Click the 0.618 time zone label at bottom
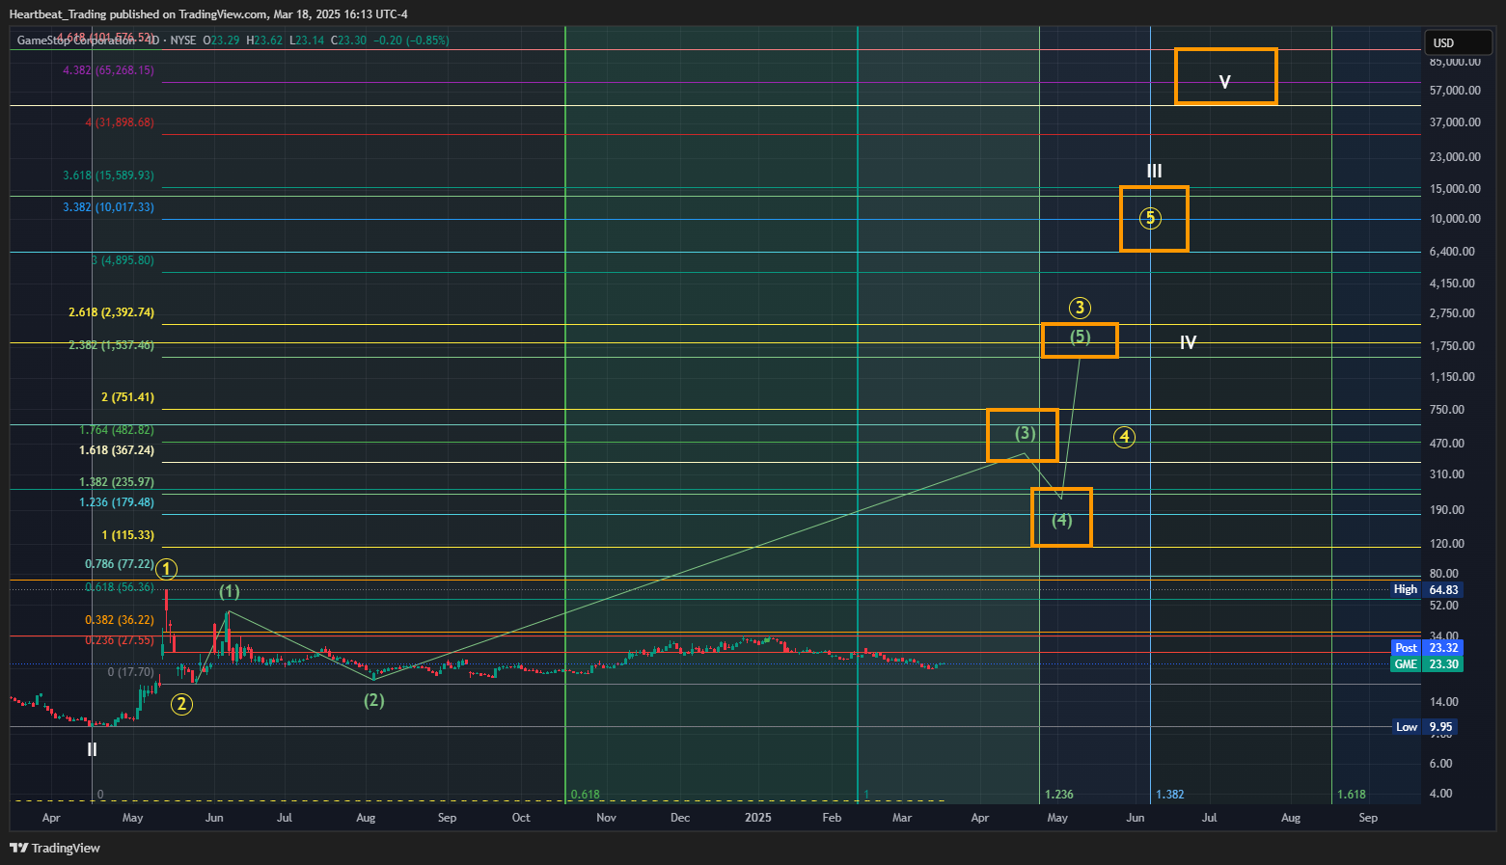1506x865 pixels. (x=585, y=795)
